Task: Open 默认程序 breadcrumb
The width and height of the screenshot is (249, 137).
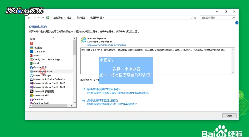Action: [81, 18]
